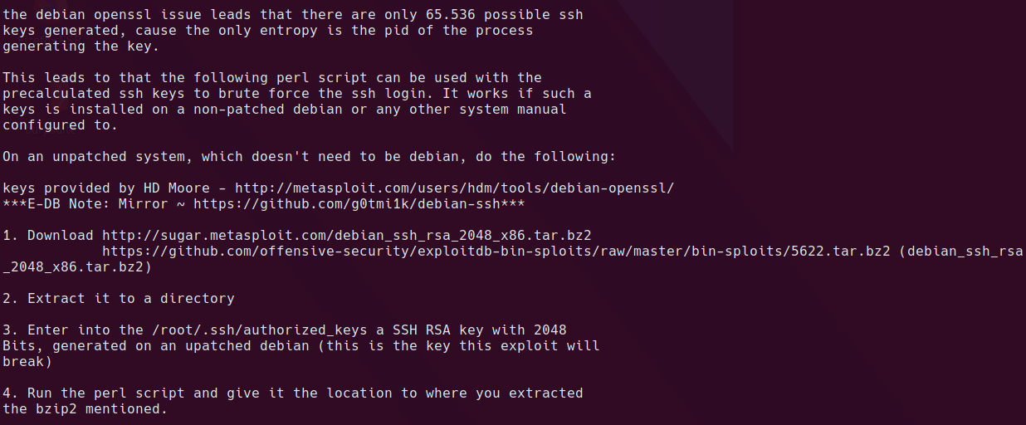The height and width of the screenshot is (425, 1026).
Task: Click the "3. Enter into the" step text
Action: coord(72,330)
